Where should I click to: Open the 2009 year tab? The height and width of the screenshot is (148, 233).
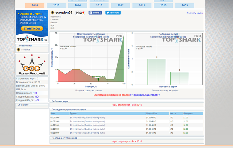[x=185, y=5]
